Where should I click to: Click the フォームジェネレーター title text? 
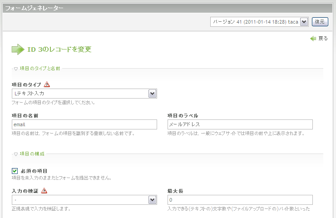click(35, 8)
